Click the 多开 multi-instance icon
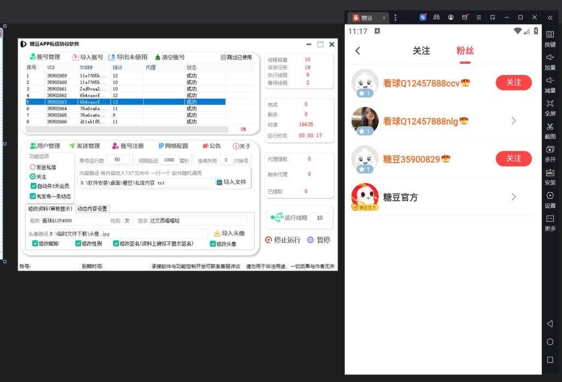562x382 pixels. coord(550,150)
